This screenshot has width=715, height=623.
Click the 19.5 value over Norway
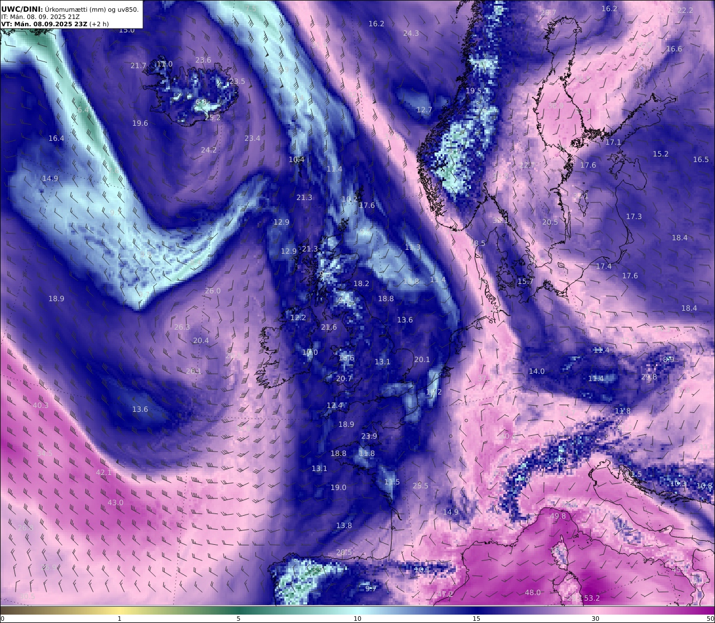(474, 91)
